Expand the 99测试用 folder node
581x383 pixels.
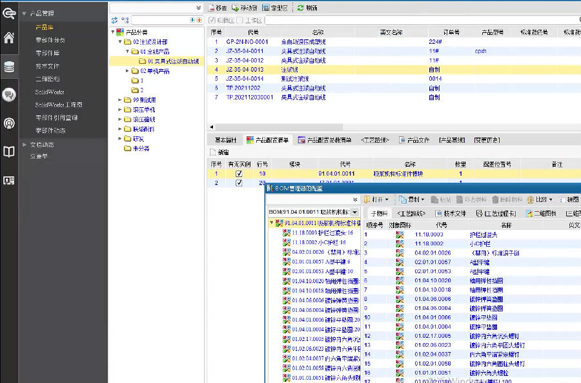pos(120,100)
